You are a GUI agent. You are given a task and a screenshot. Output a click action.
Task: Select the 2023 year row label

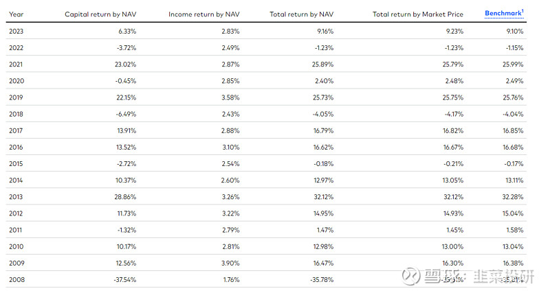[16, 31]
